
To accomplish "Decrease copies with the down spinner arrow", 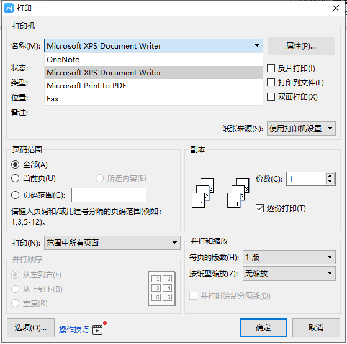I will click(330, 182).
